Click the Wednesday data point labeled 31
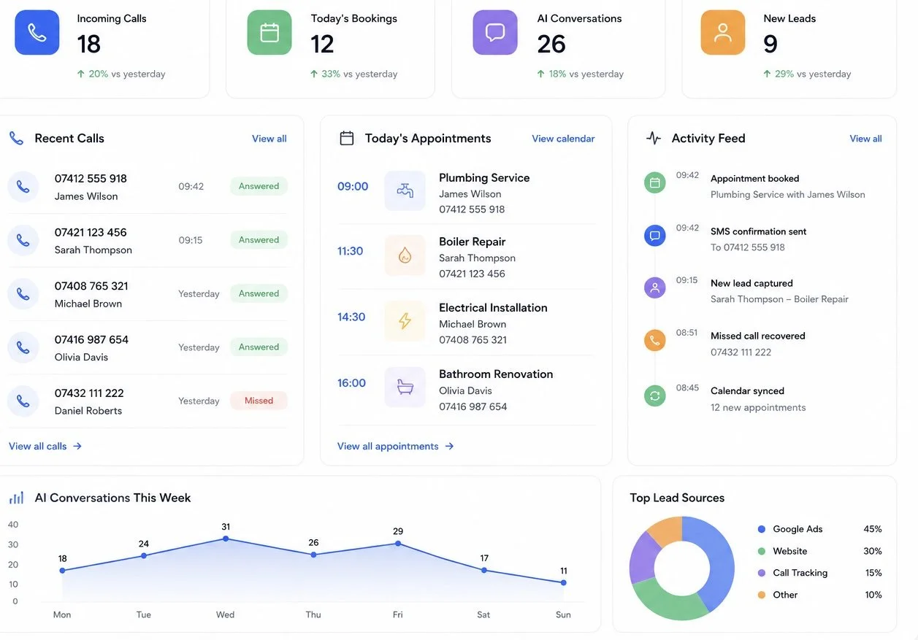 [x=226, y=539]
